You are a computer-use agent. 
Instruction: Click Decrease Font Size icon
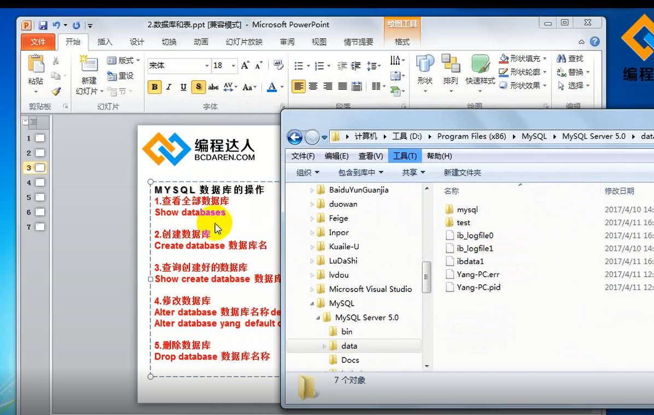point(259,66)
